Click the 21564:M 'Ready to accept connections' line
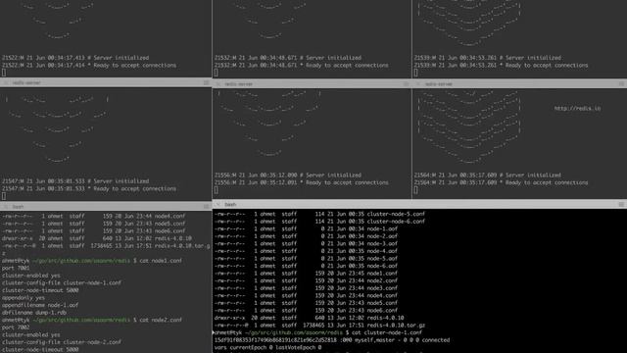Screen dimensions: 627x353 [501, 182]
